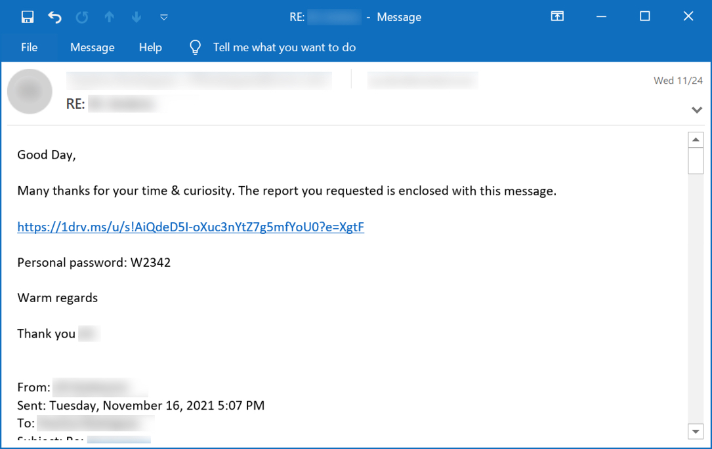The width and height of the screenshot is (712, 449).
Task: Expand the message header chevron
Action: click(x=696, y=109)
